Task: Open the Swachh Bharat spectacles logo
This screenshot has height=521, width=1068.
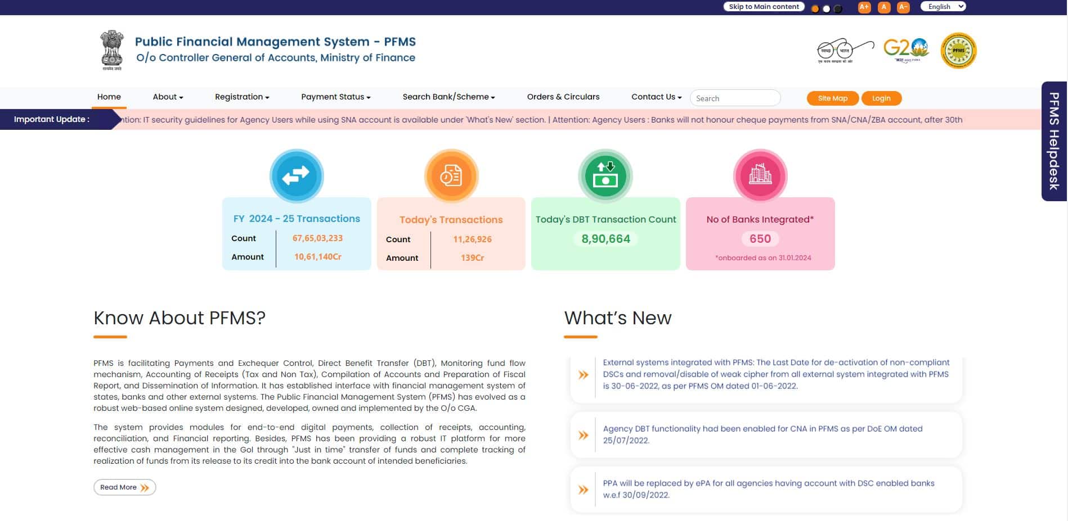Action: coord(845,51)
